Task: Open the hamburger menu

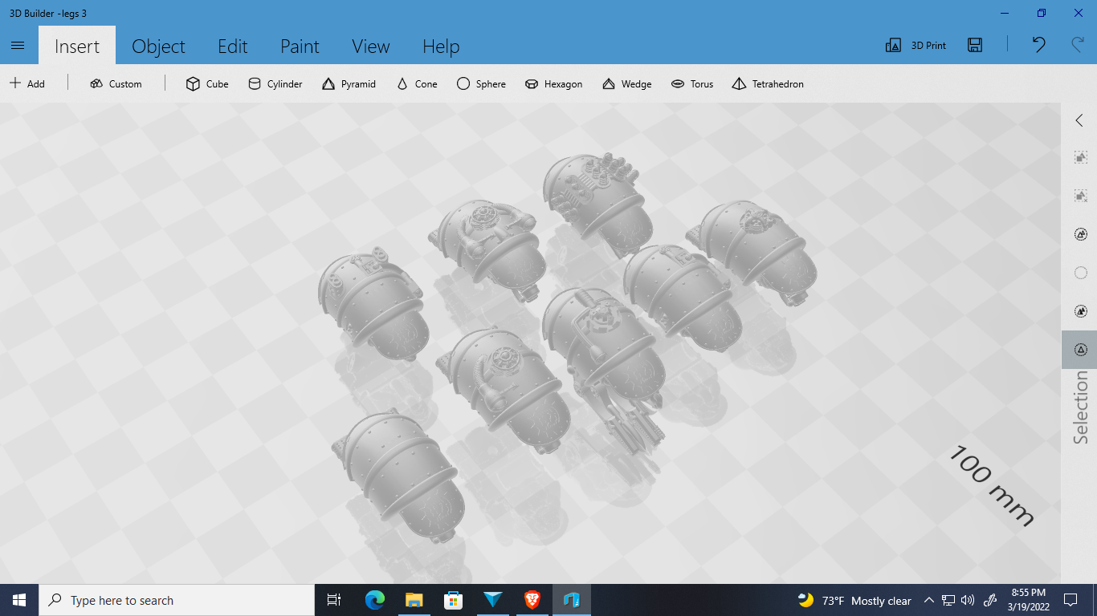Action: pyautogui.click(x=18, y=46)
